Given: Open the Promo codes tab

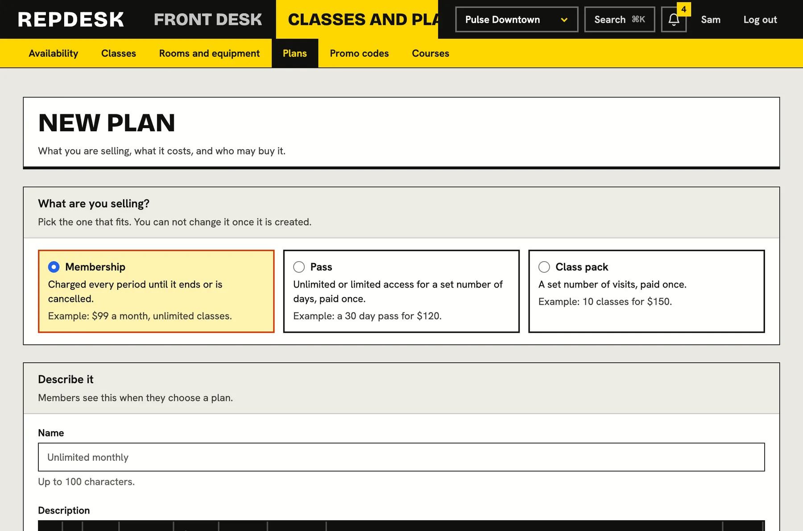Looking at the screenshot, I should tap(360, 53).
